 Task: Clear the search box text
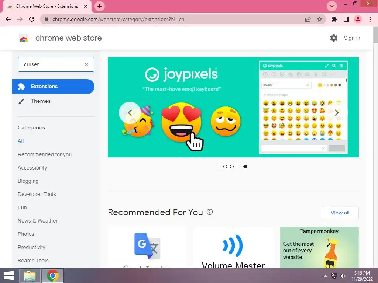[x=86, y=64]
